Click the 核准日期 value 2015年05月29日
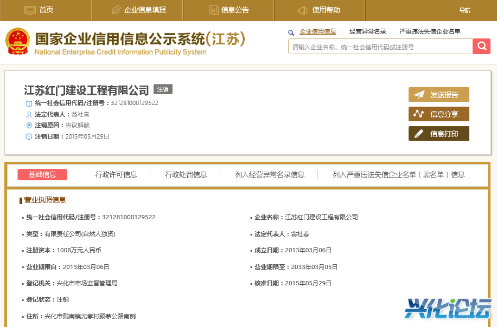Image resolution: width=497 pixels, height=327 pixels. [308, 283]
